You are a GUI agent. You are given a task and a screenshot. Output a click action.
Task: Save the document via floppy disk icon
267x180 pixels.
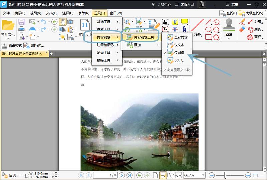[21, 22]
